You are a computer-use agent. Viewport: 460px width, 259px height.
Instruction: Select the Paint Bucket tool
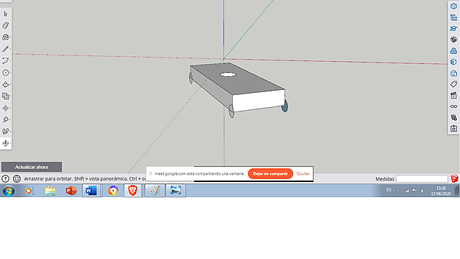coord(6,37)
